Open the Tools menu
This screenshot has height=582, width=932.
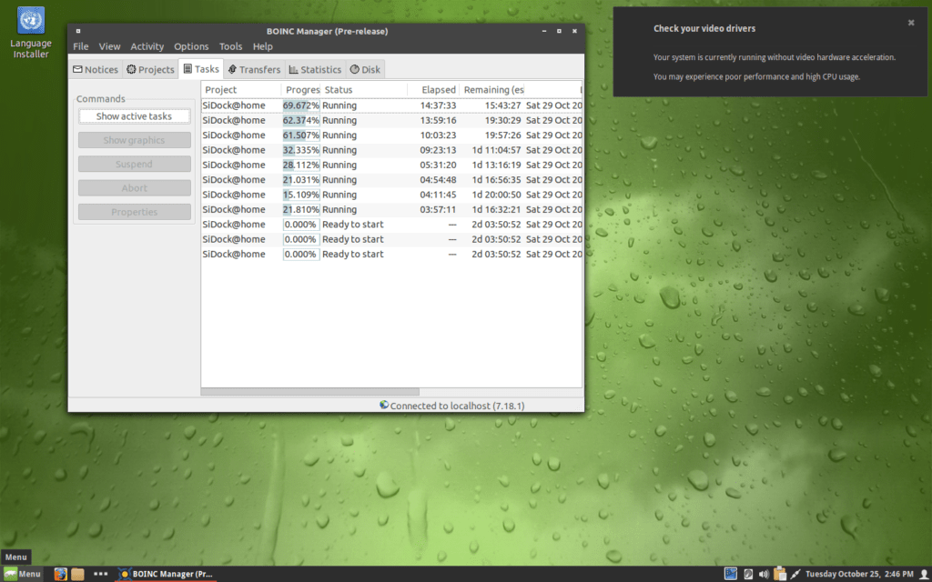click(230, 46)
